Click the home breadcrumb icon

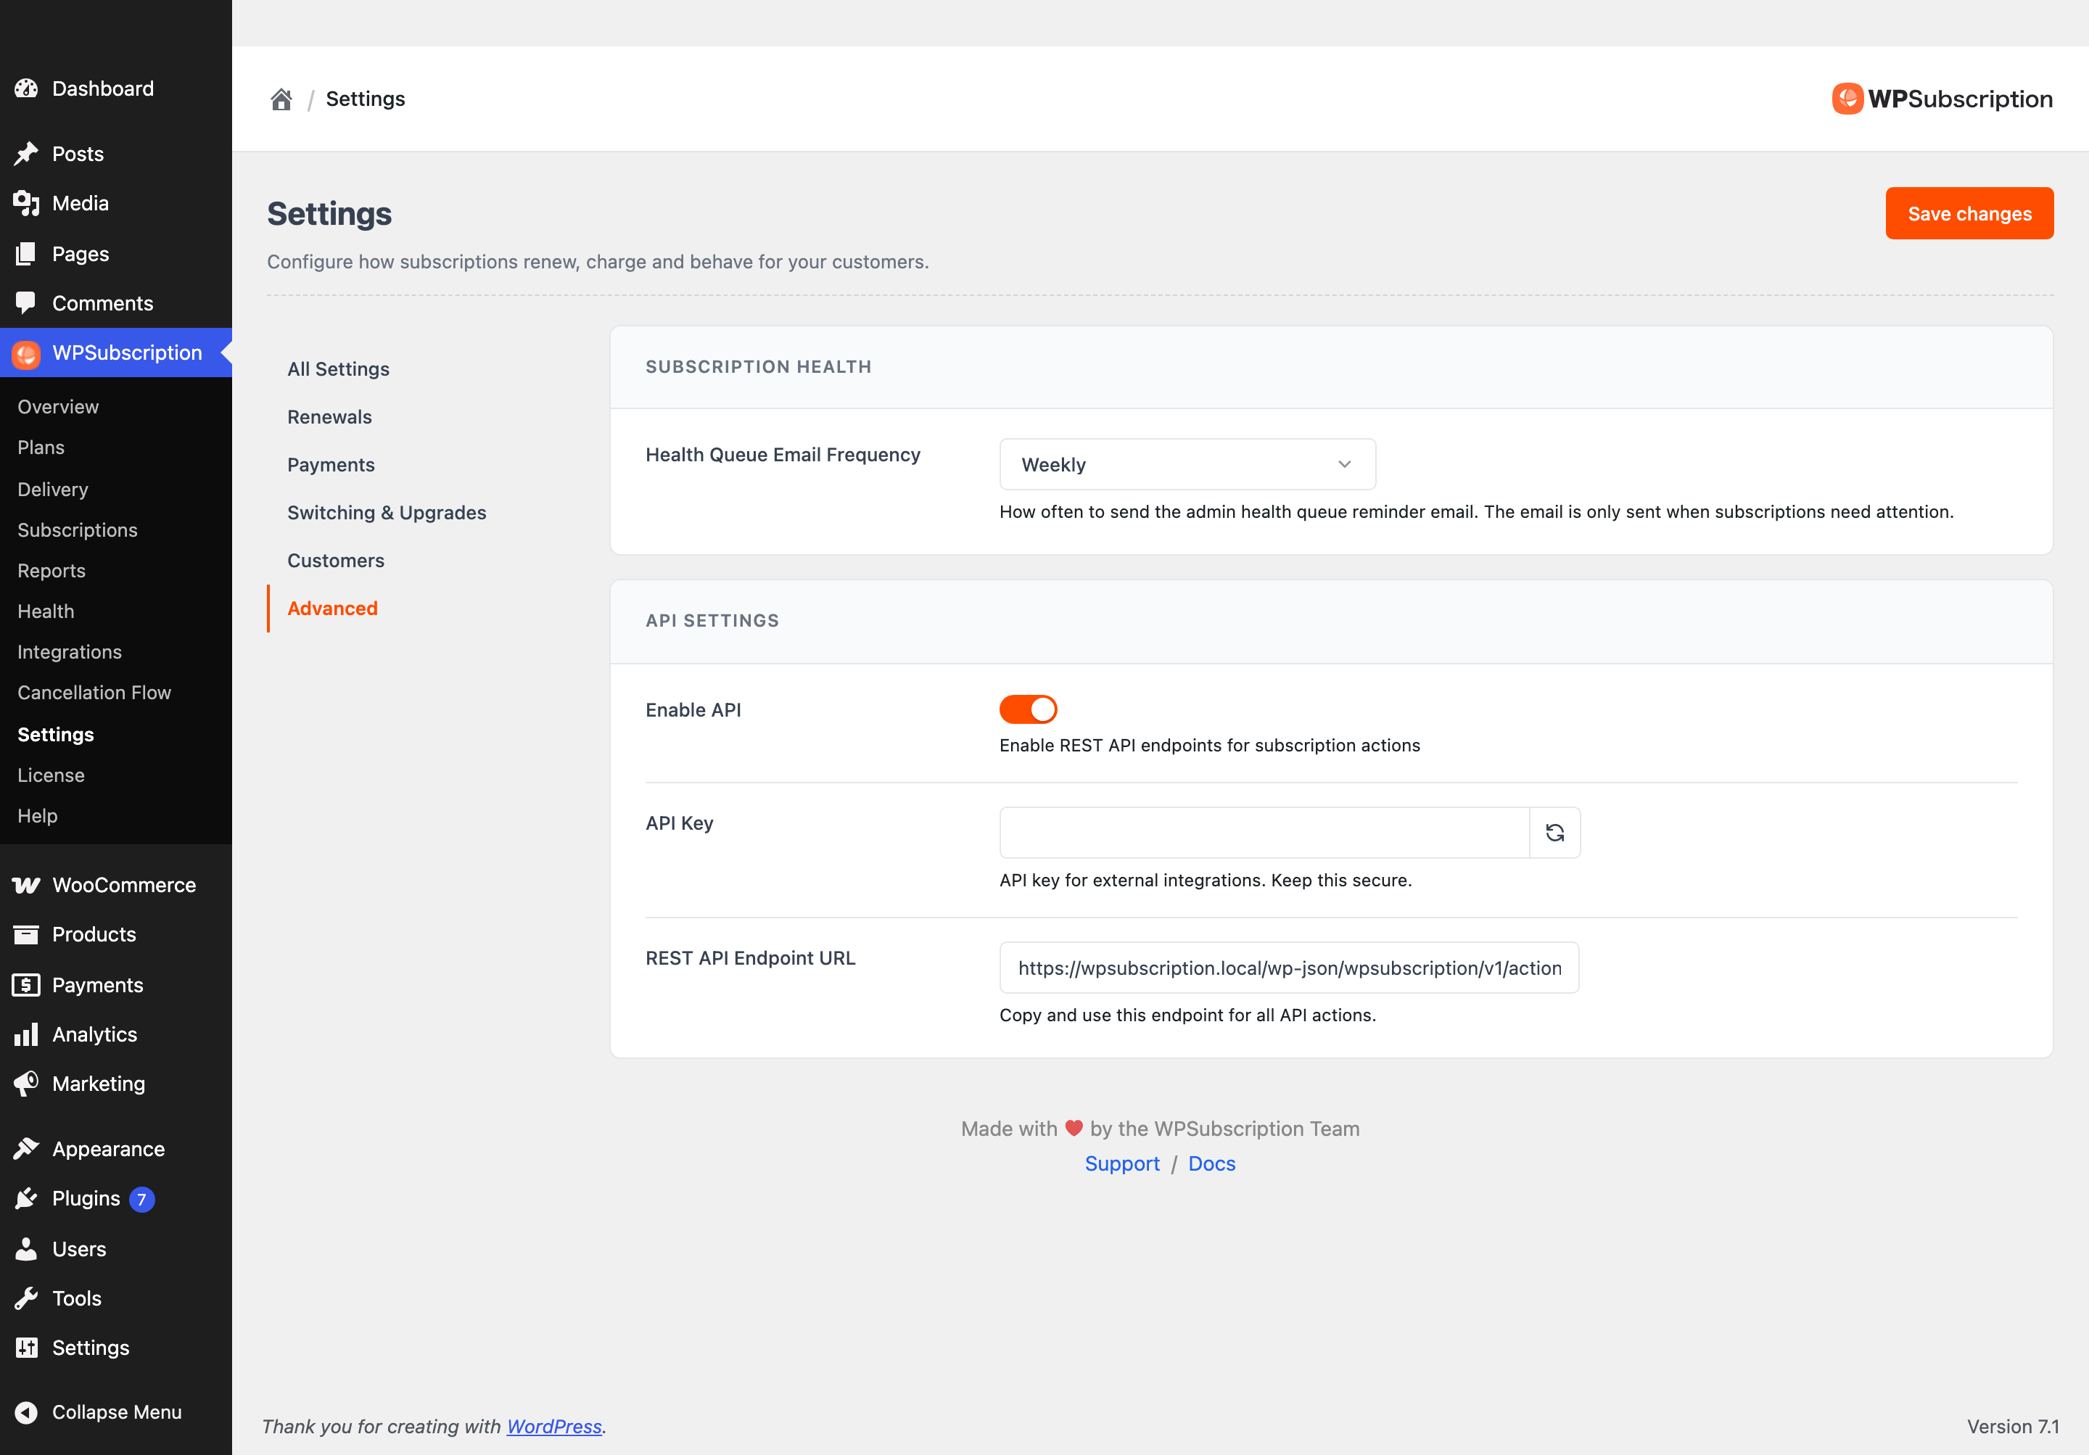tap(281, 99)
